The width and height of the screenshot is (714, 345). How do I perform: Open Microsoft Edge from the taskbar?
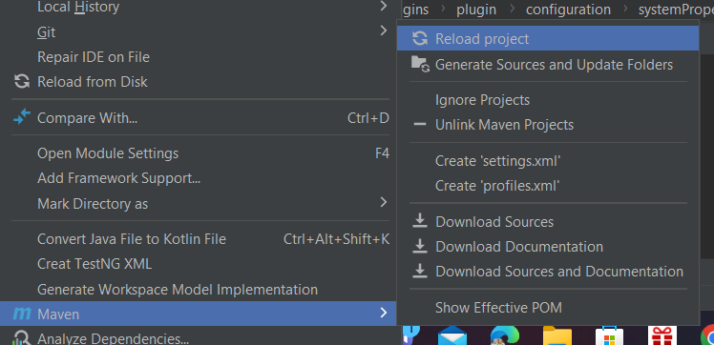pyautogui.click(x=505, y=335)
